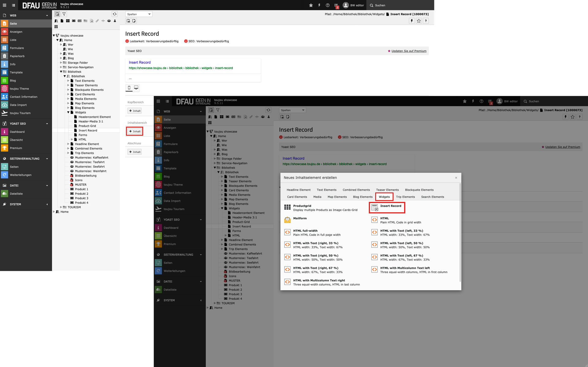The width and height of the screenshot is (588, 367).
Task: Select the Insert Record widget icon
Action: coord(375,208)
